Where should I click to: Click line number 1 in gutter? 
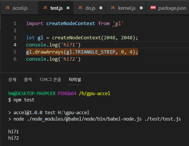pos(15,24)
